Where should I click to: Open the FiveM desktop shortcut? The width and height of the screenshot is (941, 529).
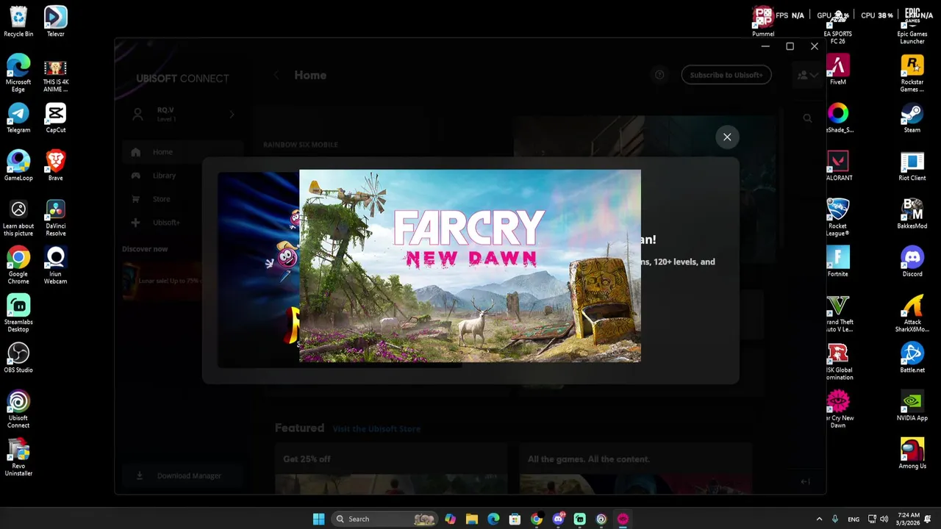pyautogui.click(x=837, y=70)
